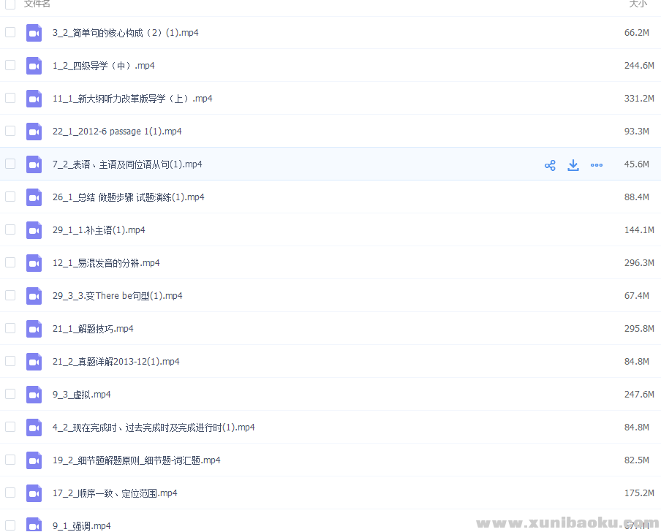Click the share icon on the highlighted row
The image size is (661, 532).
coord(550,164)
